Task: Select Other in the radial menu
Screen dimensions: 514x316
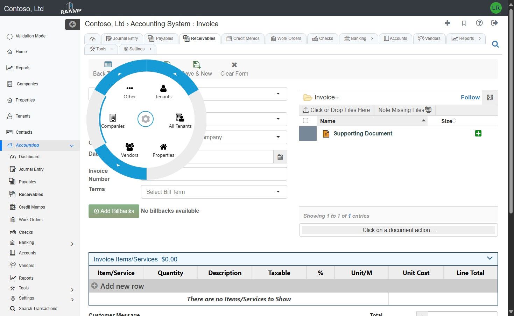Action: coord(129,92)
